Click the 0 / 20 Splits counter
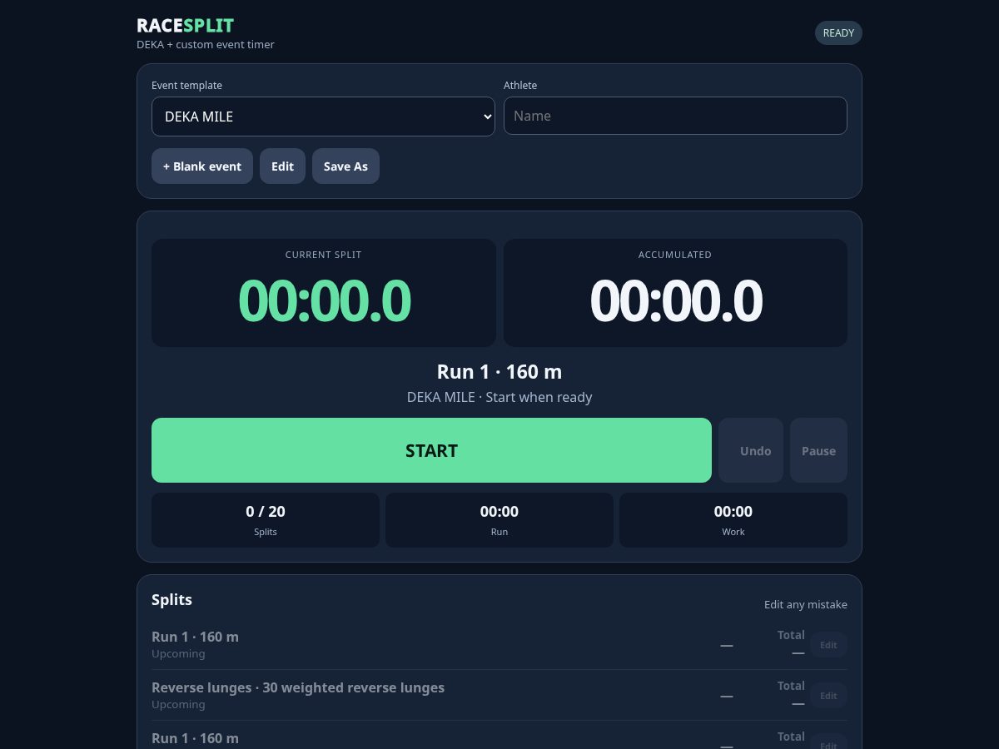 coord(266,520)
